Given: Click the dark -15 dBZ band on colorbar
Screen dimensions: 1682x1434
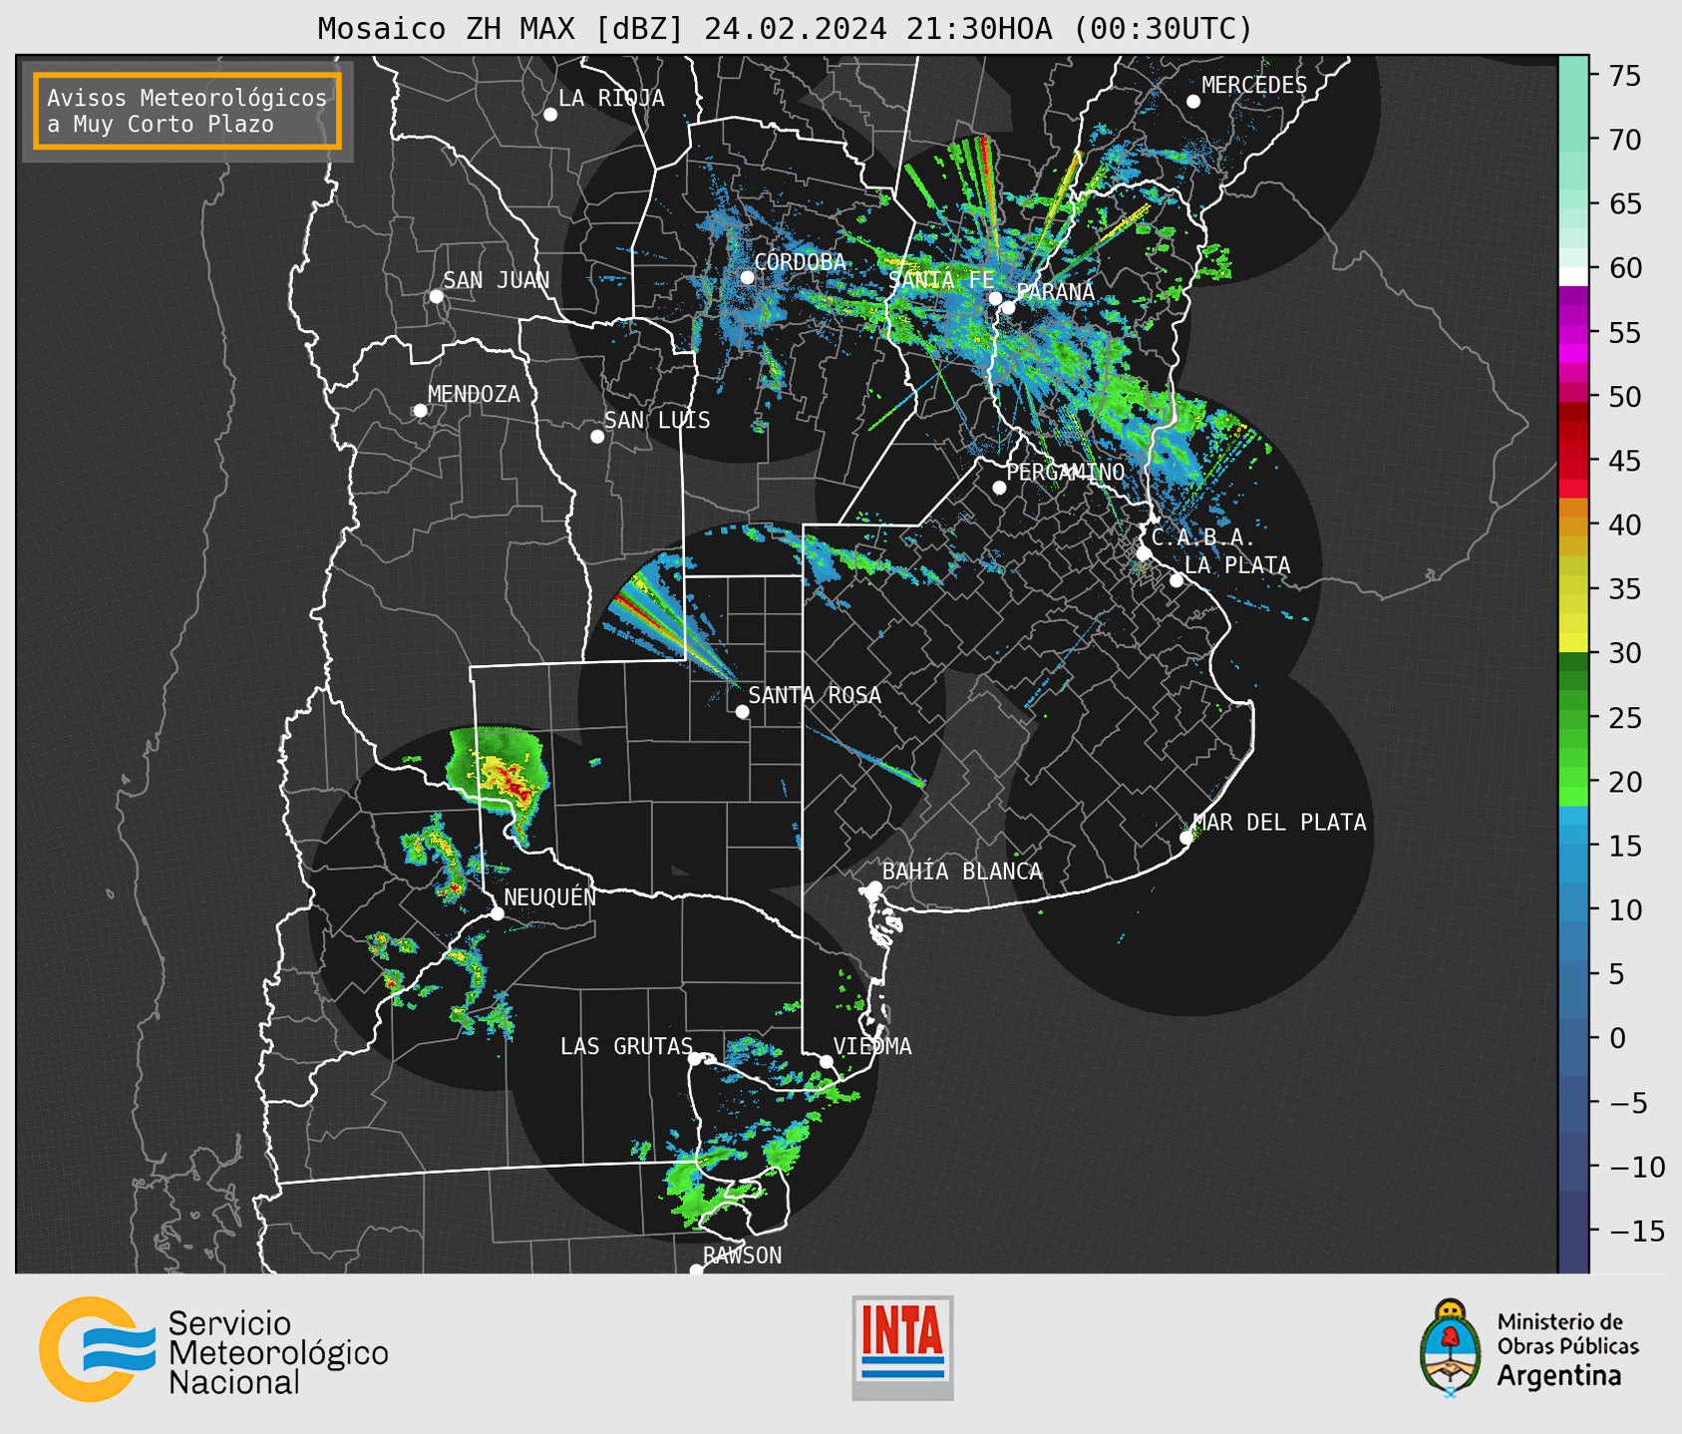Looking at the screenshot, I should 1572,1231.
